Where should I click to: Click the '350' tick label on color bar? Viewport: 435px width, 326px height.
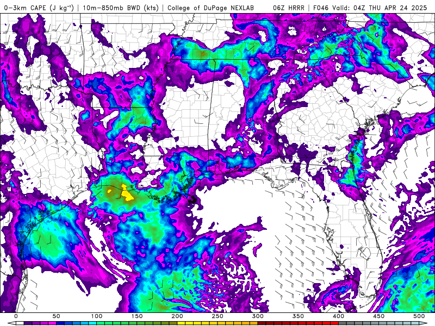click(298, 316)
